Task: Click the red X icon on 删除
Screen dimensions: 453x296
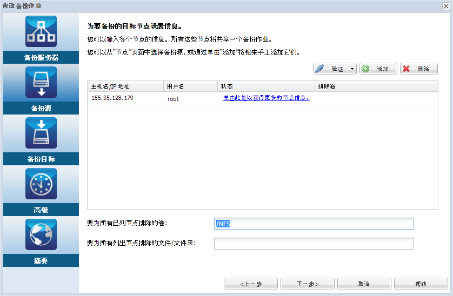Action: pyautogui.click(x=406, y=69)
